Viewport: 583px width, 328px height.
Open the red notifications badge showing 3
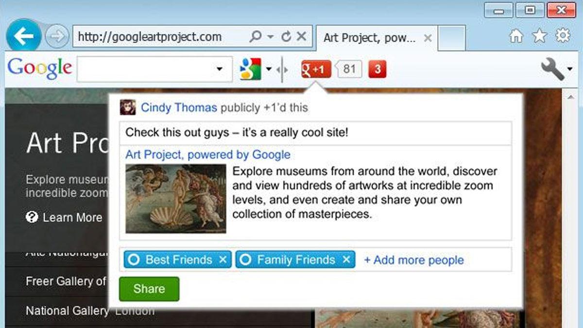coord(377,69)
